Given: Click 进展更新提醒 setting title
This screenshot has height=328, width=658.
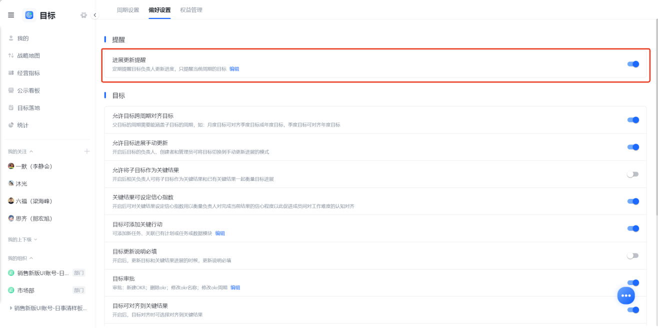Looking at the screenshot, I should pyautogui.click(x=129, y=60).
